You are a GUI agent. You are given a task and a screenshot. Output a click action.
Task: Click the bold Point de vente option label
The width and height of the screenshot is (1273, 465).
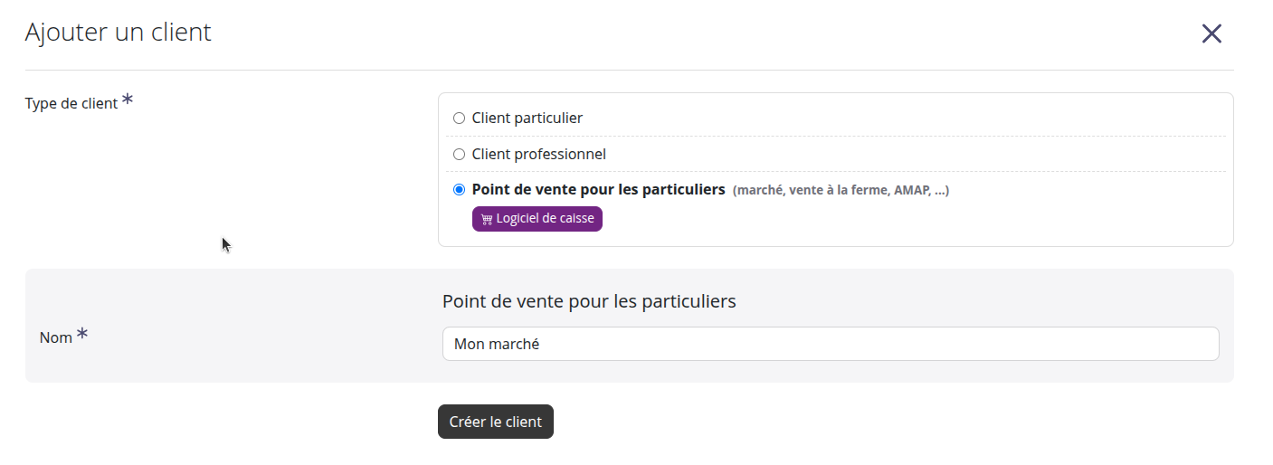tap(598, 190)
